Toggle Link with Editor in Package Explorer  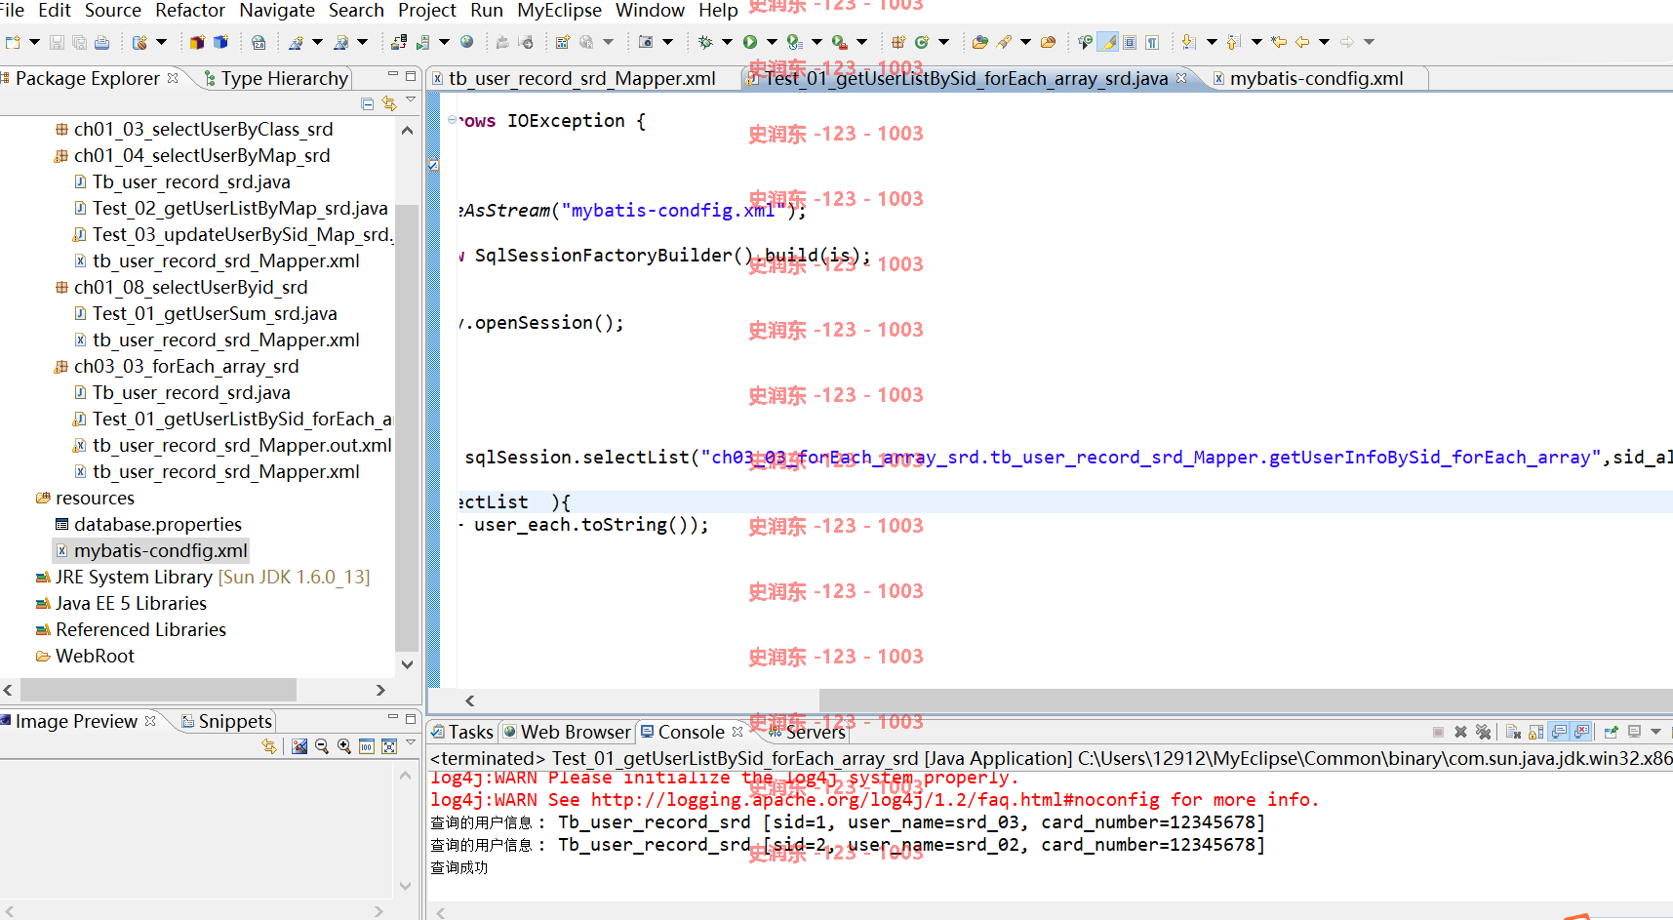point(388,103)
